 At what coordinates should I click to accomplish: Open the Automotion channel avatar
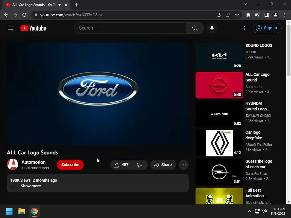(13, 164)
